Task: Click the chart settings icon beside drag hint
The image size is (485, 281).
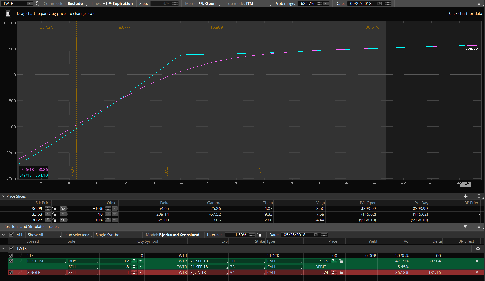Action: pos(8,14)
